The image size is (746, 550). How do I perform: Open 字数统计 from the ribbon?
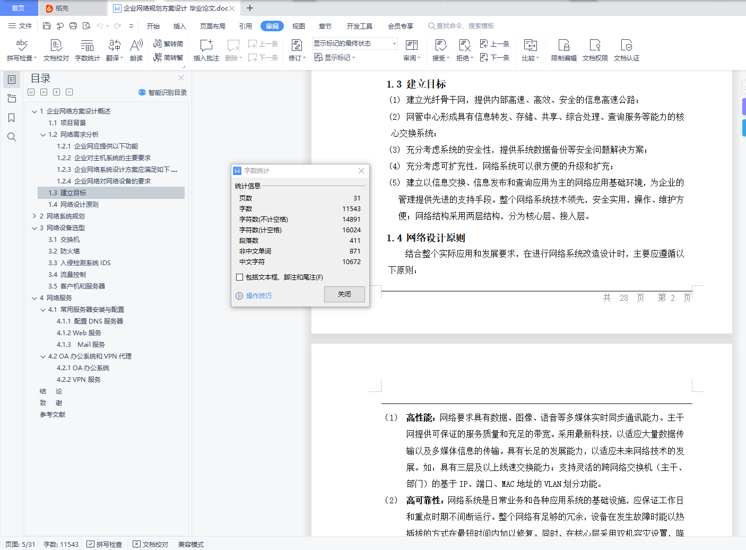click(88, 50)
